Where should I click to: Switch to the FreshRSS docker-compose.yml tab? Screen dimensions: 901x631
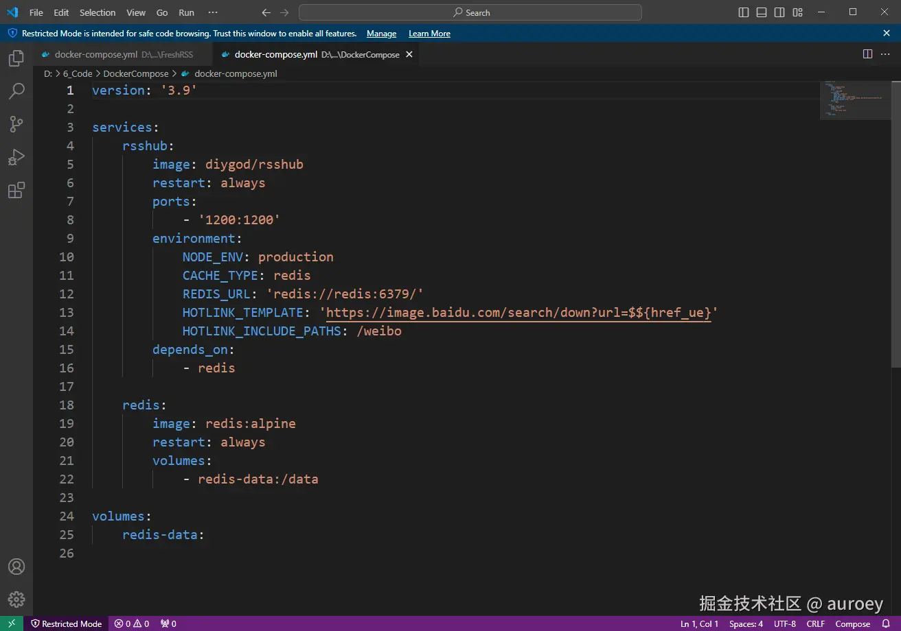point(123,54)
